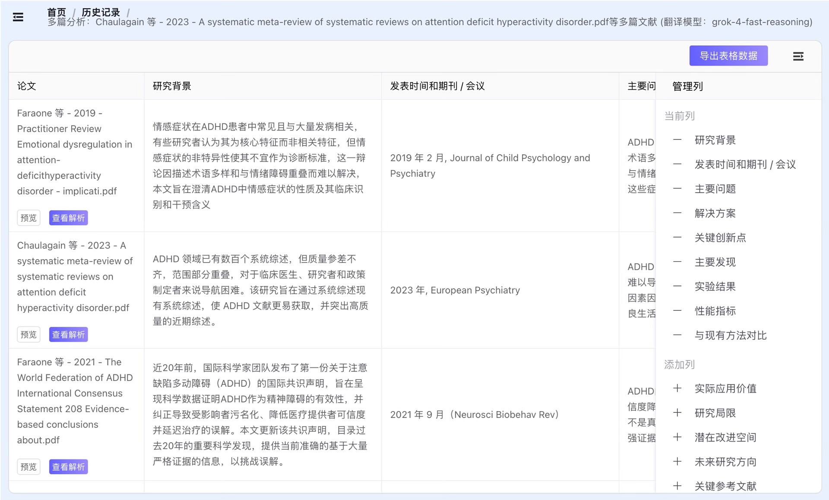Remove 主要问题 column with its minus icon
This screenshot has height=500, width=829.
click(677, 189)
